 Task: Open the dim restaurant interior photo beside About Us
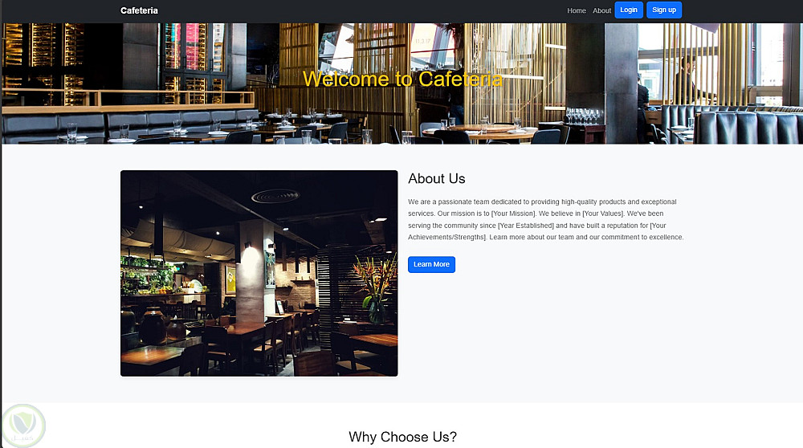pos(259,274)
